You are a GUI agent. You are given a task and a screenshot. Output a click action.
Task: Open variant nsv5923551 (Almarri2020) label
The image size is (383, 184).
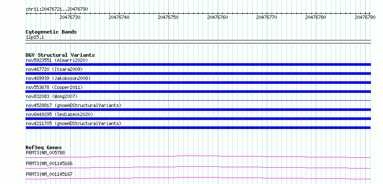pos(57,60)
